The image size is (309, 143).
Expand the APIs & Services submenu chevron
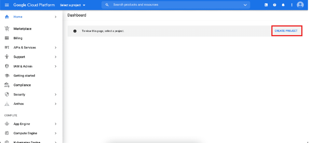[x=56, y=48]
